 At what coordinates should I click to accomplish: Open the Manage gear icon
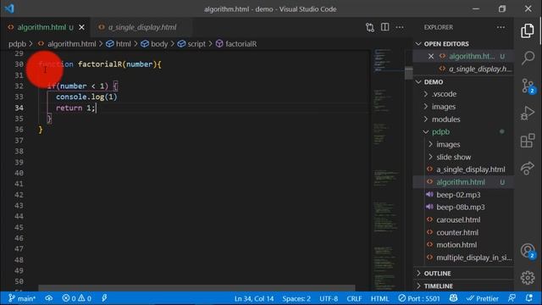[528, 278]
